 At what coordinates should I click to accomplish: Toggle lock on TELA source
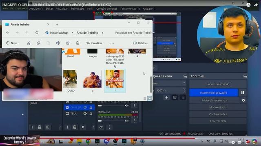click(x=91, y=114)
